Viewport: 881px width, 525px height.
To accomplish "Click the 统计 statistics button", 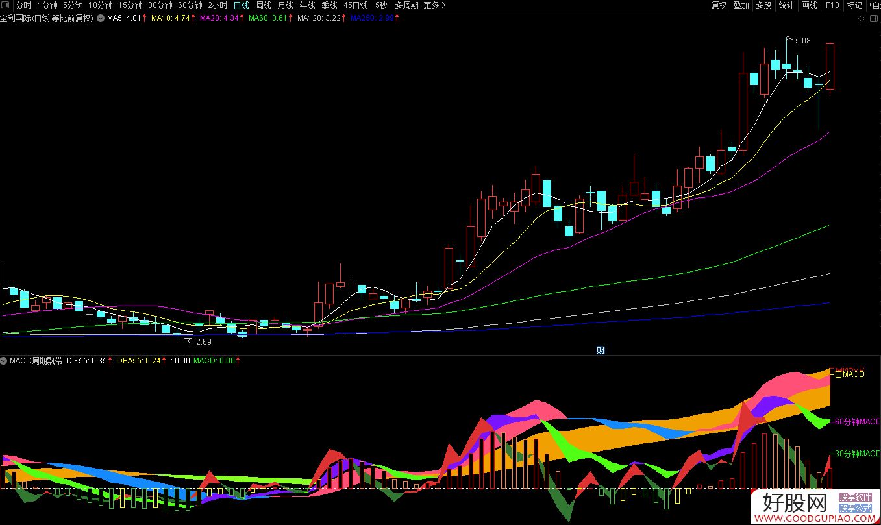I will click(x=786, y=5).
